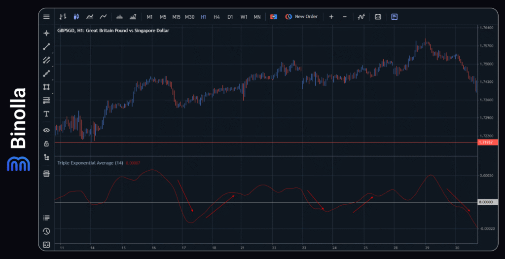
Task: Open the hamburger main menu
Action: [x=46, y=17]
